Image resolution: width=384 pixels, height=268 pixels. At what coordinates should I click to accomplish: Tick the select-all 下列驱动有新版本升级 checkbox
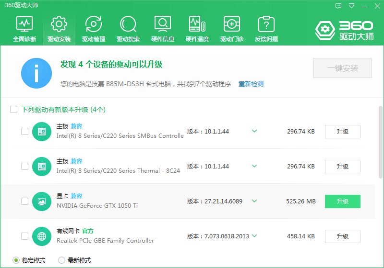pyautogui.click(x=14, y=110)
